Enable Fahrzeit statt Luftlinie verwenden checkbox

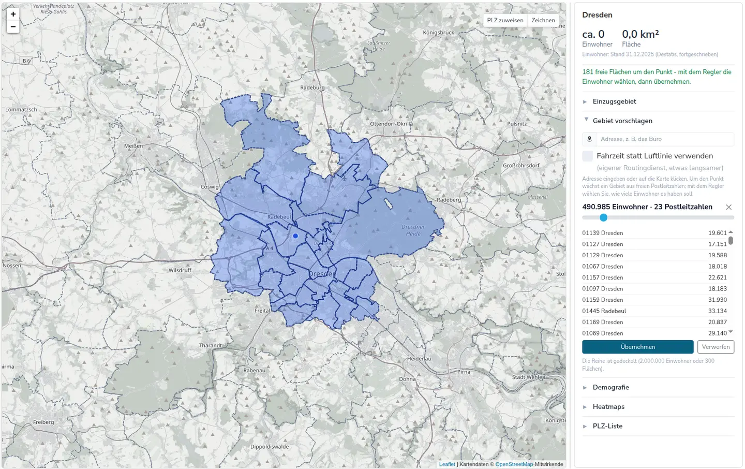[x=588, y=156]
